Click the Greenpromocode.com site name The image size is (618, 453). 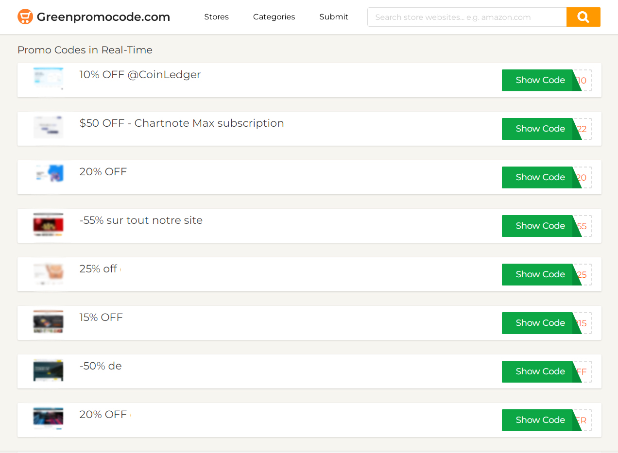(x=103, y=17)
